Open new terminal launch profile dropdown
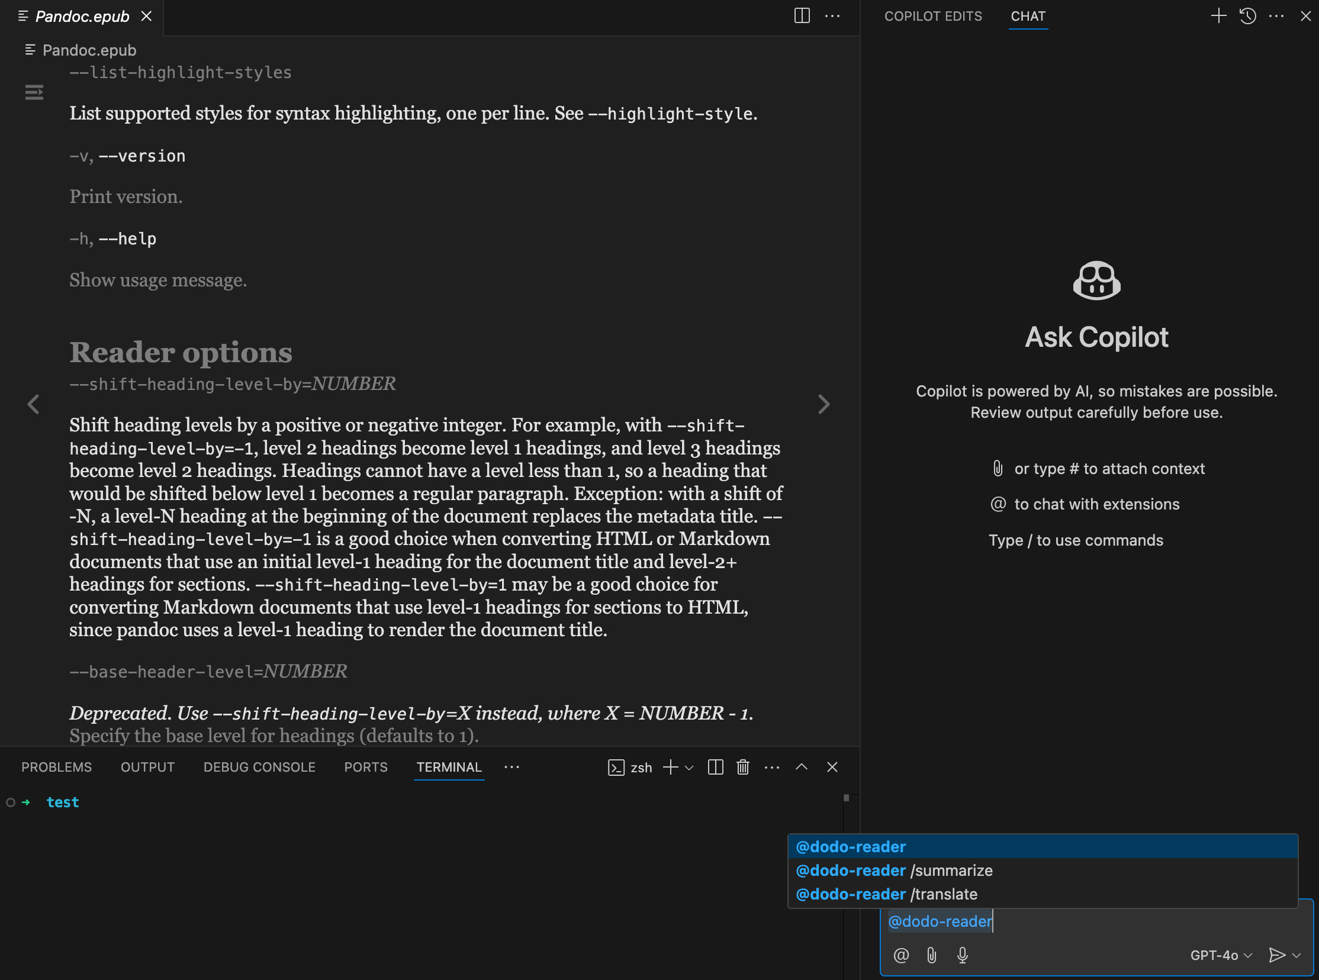This screenshot has height=980, width=1319. pos(689,768)
